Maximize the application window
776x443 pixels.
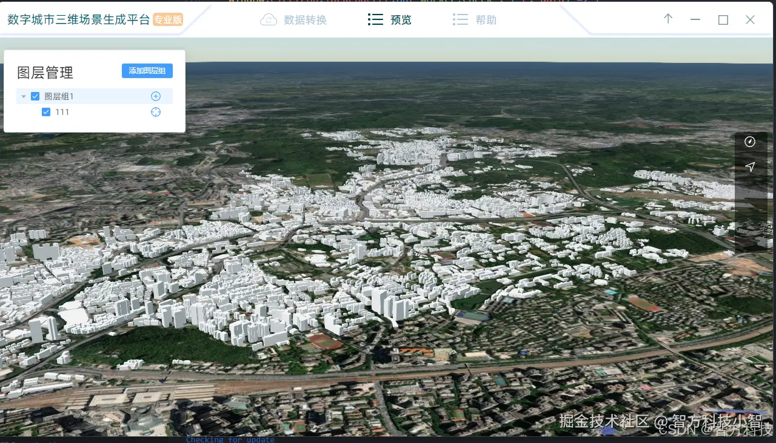(723, 20)
